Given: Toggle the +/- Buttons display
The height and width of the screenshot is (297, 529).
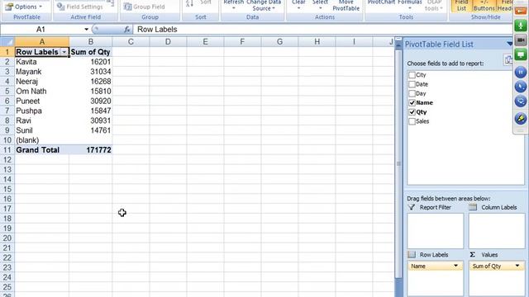Looking at the screenshot, I should pos(484,6).
